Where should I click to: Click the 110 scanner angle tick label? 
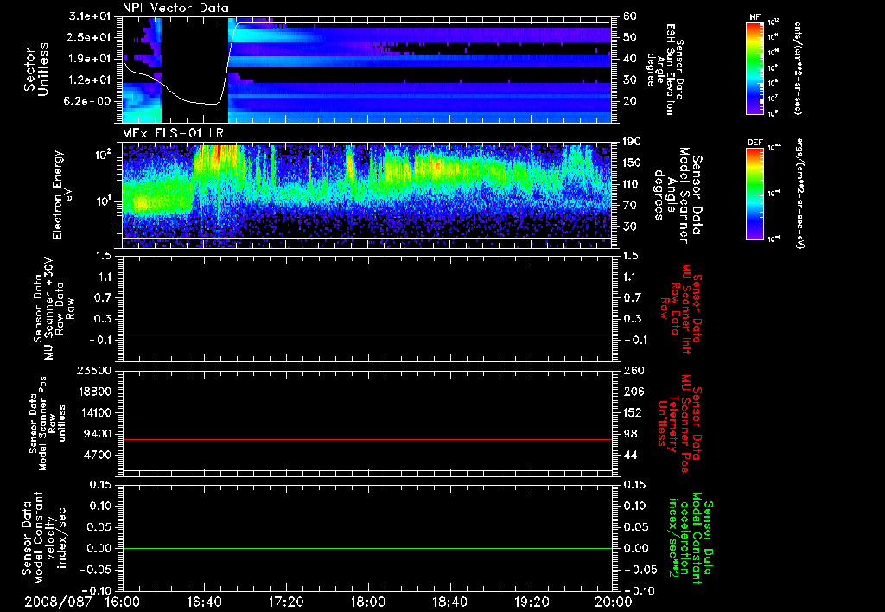[x=632, y=184]
